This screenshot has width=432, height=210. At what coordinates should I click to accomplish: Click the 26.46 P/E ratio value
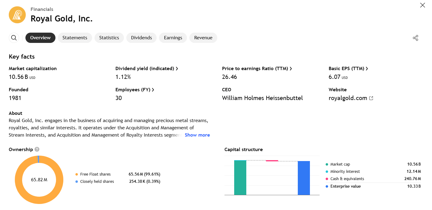pos(229,77)
